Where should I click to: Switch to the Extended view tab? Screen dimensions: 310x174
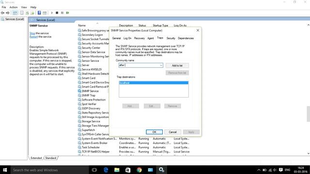click(x=36, y=158)
